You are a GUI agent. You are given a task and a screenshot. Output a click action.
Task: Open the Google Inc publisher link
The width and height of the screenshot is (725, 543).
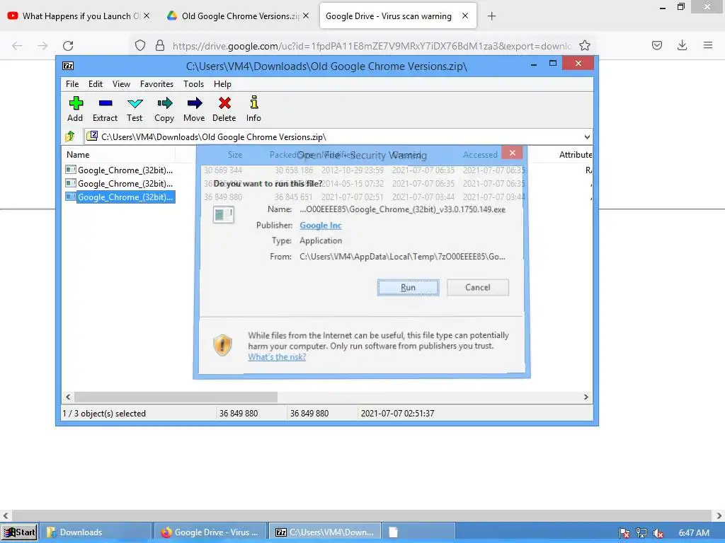(321, 226)
